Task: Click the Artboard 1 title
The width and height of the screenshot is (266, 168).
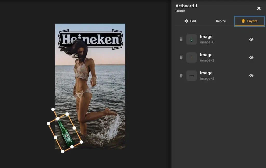Action: click(187, 6)
